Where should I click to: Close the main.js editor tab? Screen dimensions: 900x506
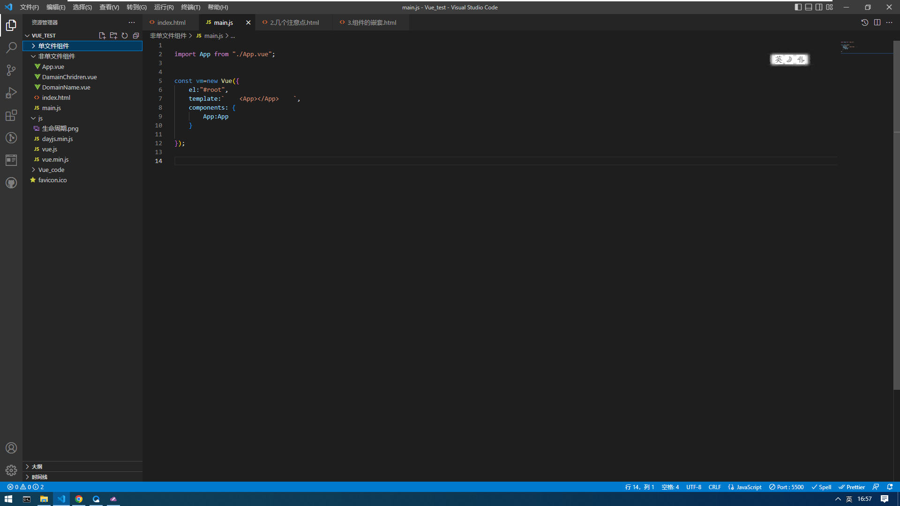point(248,22)
